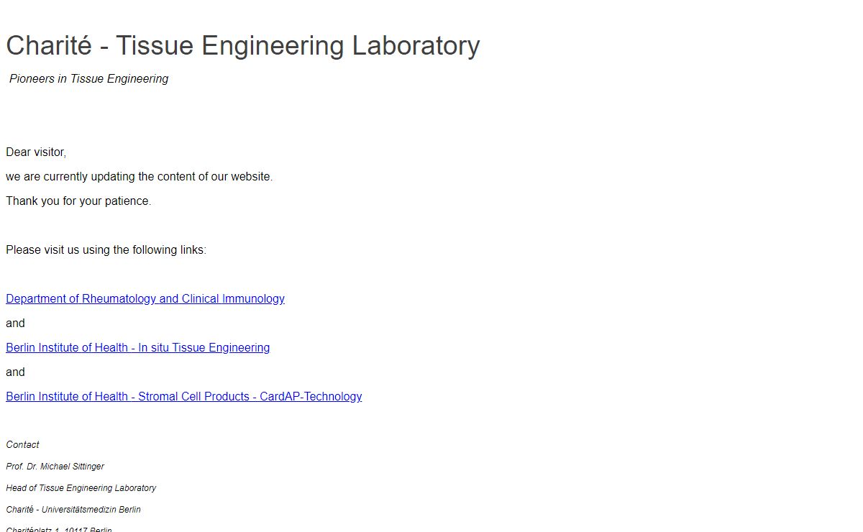Click the first 'and' below the Rheumatology link
Screen dimensions: 863x532
(15, 324)
